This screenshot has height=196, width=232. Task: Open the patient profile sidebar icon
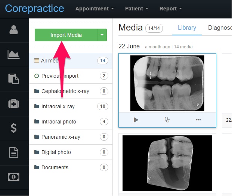(x=13, y=30)
